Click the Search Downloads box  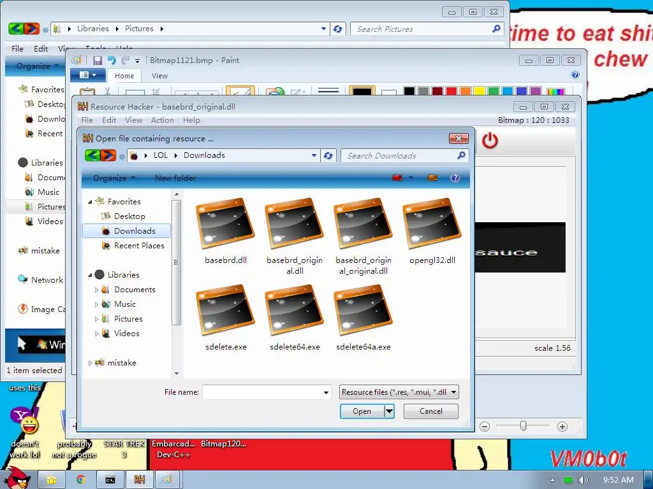(x=404, y=155)
